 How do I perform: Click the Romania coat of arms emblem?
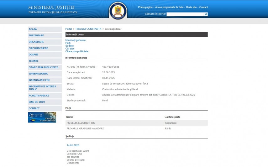tap(118, 10)
